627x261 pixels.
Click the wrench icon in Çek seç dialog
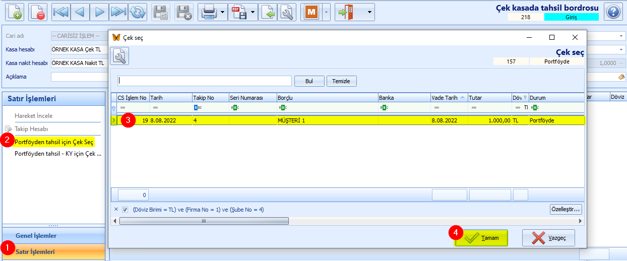pos(120,56)
